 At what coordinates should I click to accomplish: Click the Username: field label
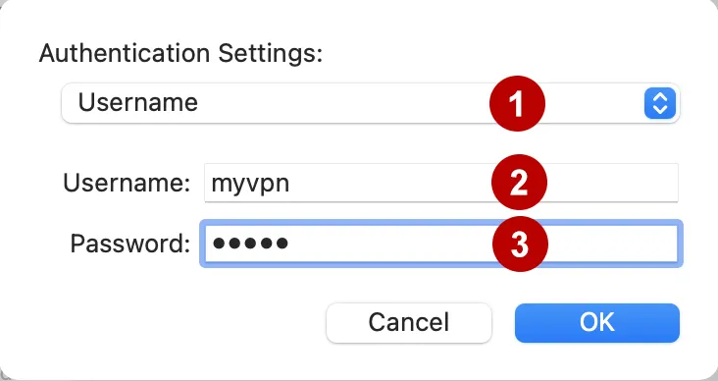point(127,183)
